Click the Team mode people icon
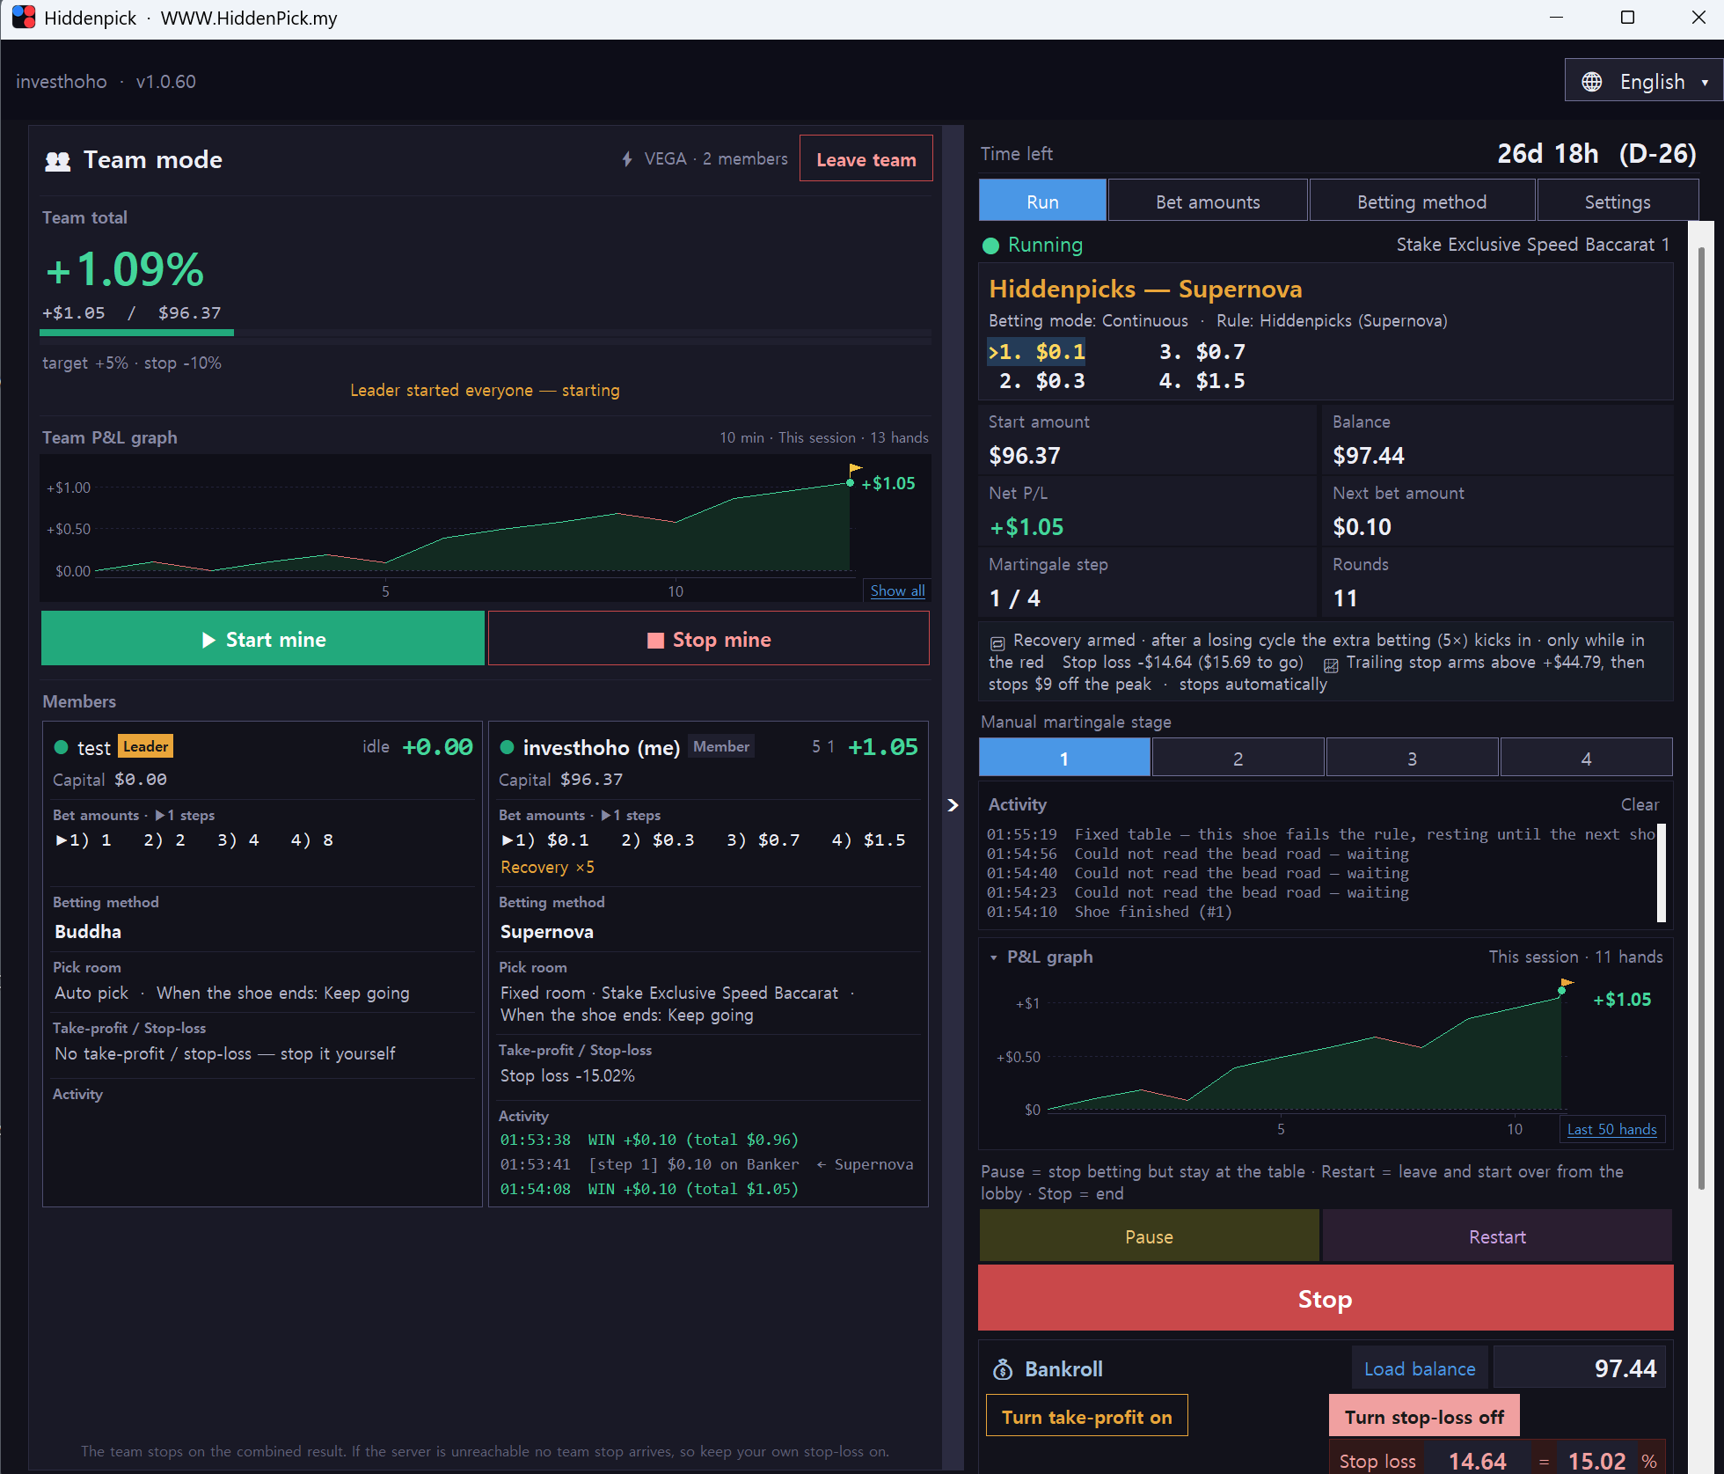The width and height of the screenshot is (1724, 1474). point(58,161)
